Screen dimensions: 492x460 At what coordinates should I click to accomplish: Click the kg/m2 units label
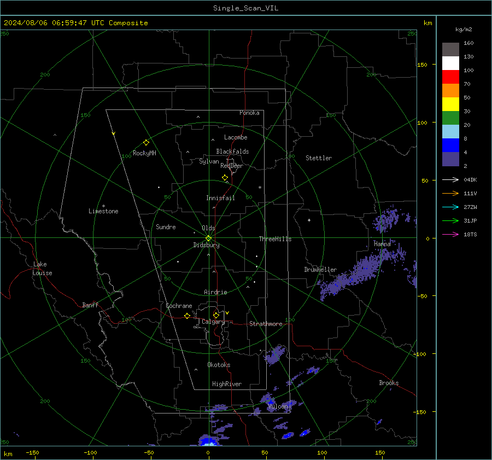464,30
